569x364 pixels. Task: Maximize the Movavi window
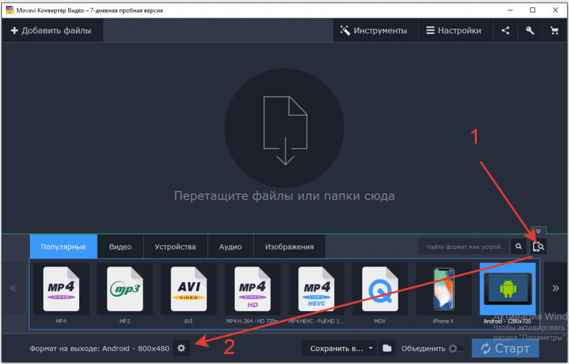[x=533, y=10]
